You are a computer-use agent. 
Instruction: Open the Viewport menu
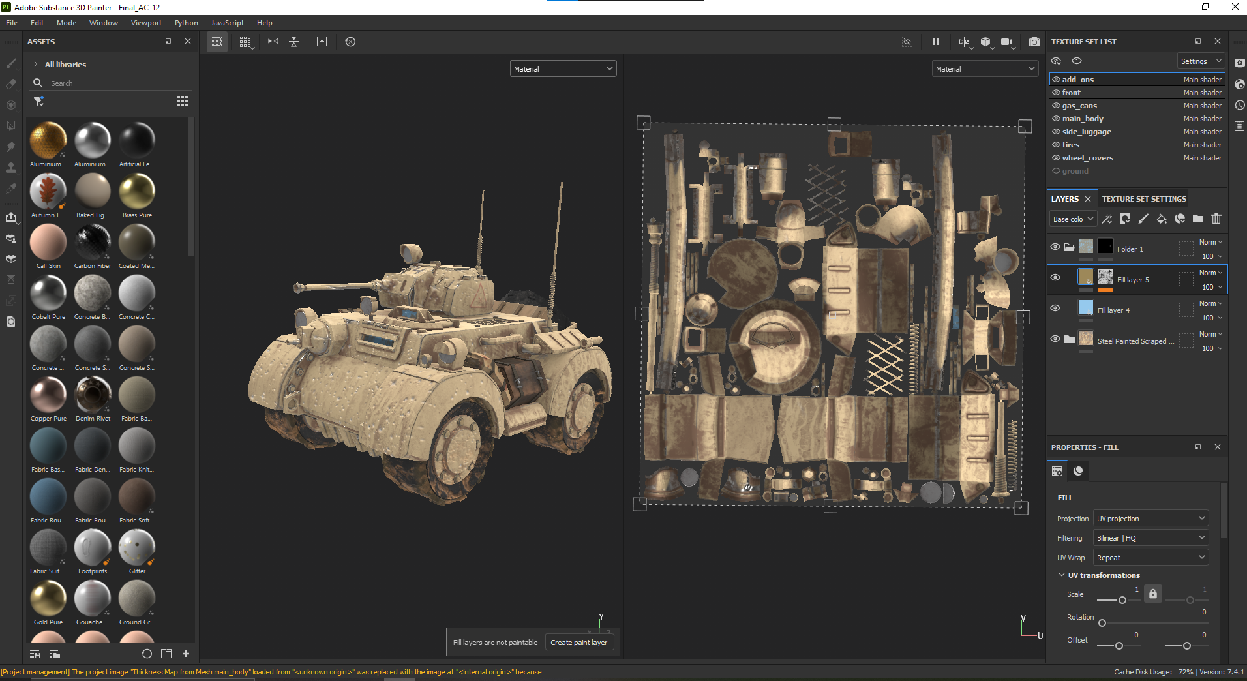point(146,23)
